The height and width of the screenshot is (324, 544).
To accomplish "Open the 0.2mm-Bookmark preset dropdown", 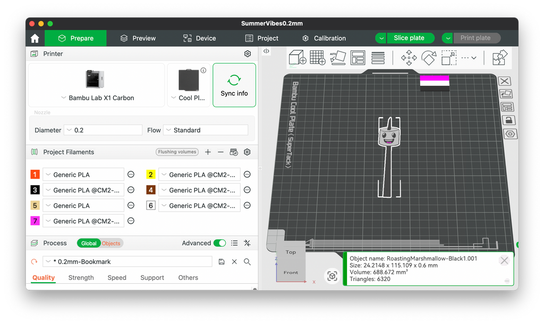I will click(127, 262).
